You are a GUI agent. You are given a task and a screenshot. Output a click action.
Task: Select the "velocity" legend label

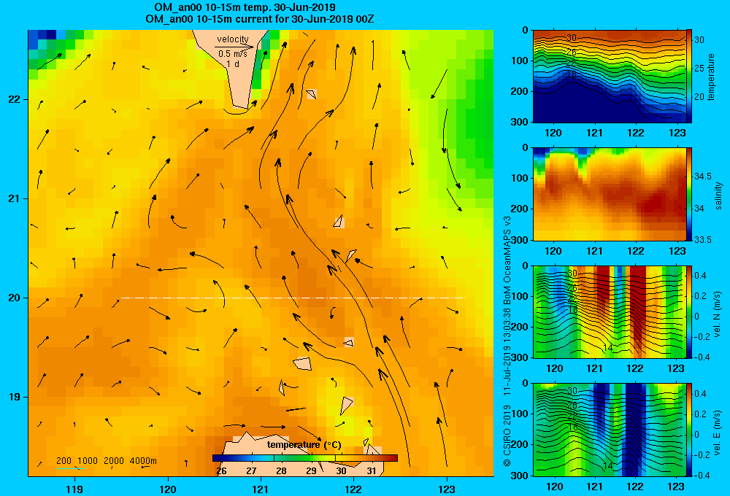(x=233, y=39)
